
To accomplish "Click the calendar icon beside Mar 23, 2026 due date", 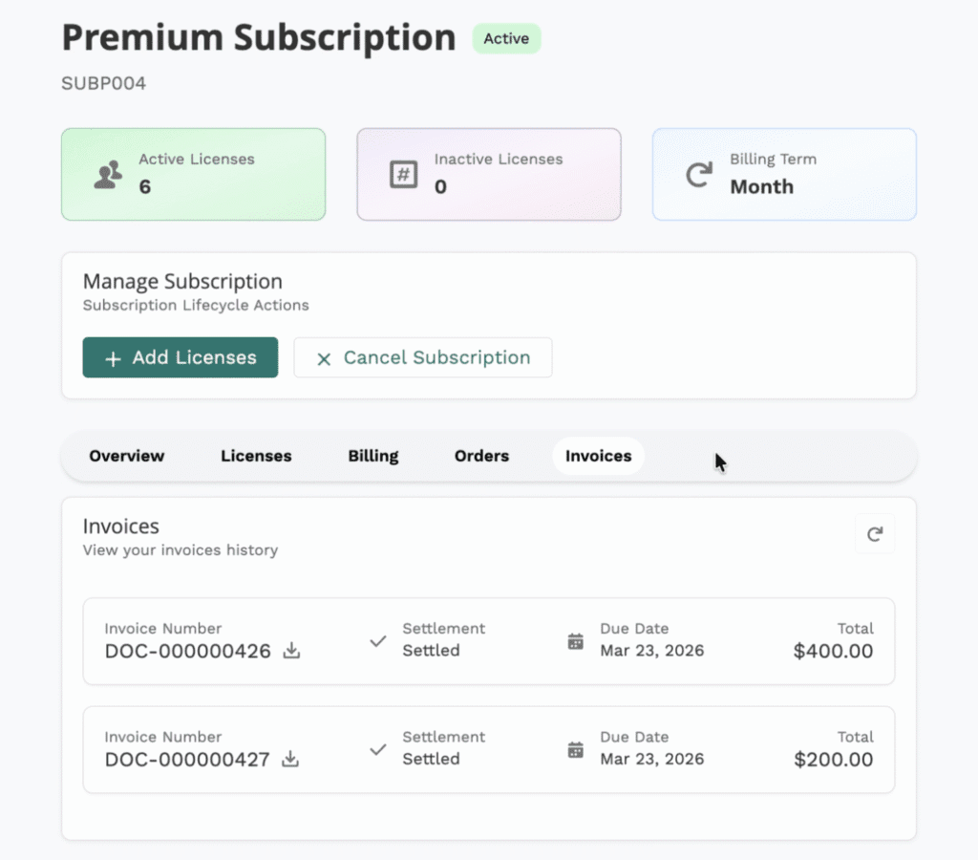I will pos(575,641).
